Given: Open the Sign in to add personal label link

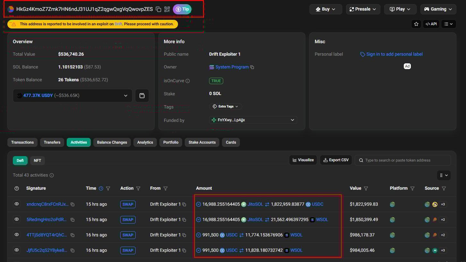Looking at the screenshot, I should (x=394, y=54).
